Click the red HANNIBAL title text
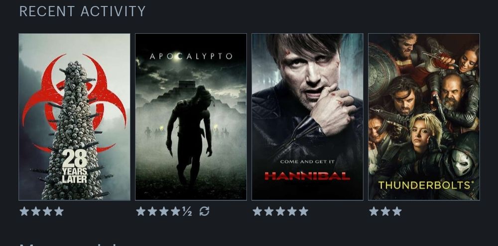 click(307, 176)
